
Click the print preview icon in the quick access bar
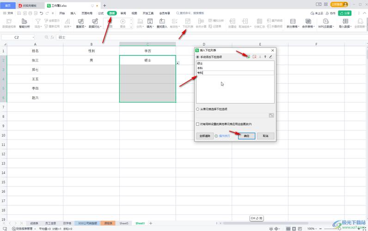pyautogui.click(x=36, y=13)
